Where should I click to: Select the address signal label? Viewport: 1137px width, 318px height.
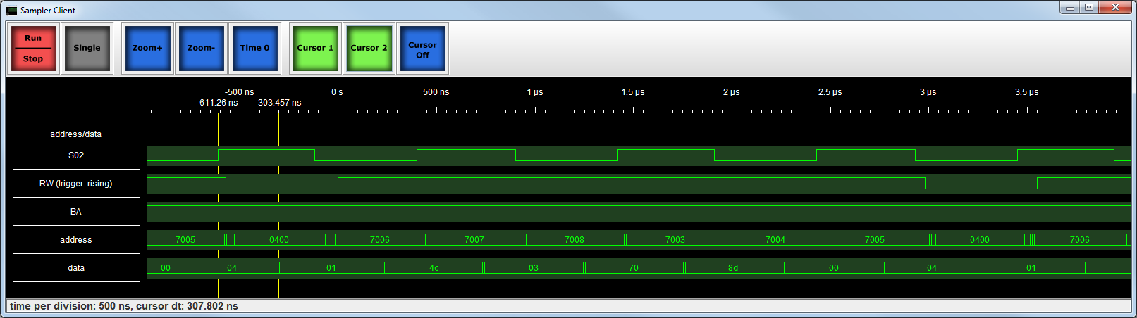[x=76, y=240]
